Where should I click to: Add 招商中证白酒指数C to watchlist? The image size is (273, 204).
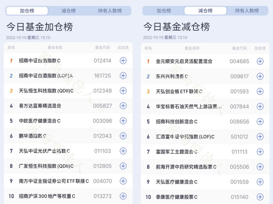123,61
